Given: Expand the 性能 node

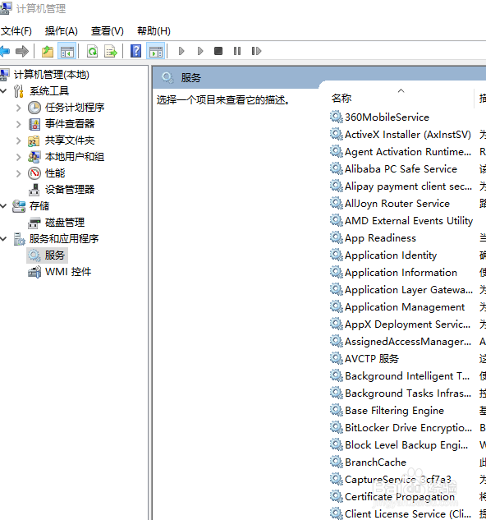Looking at the screenshot, I should coord(19,173).
